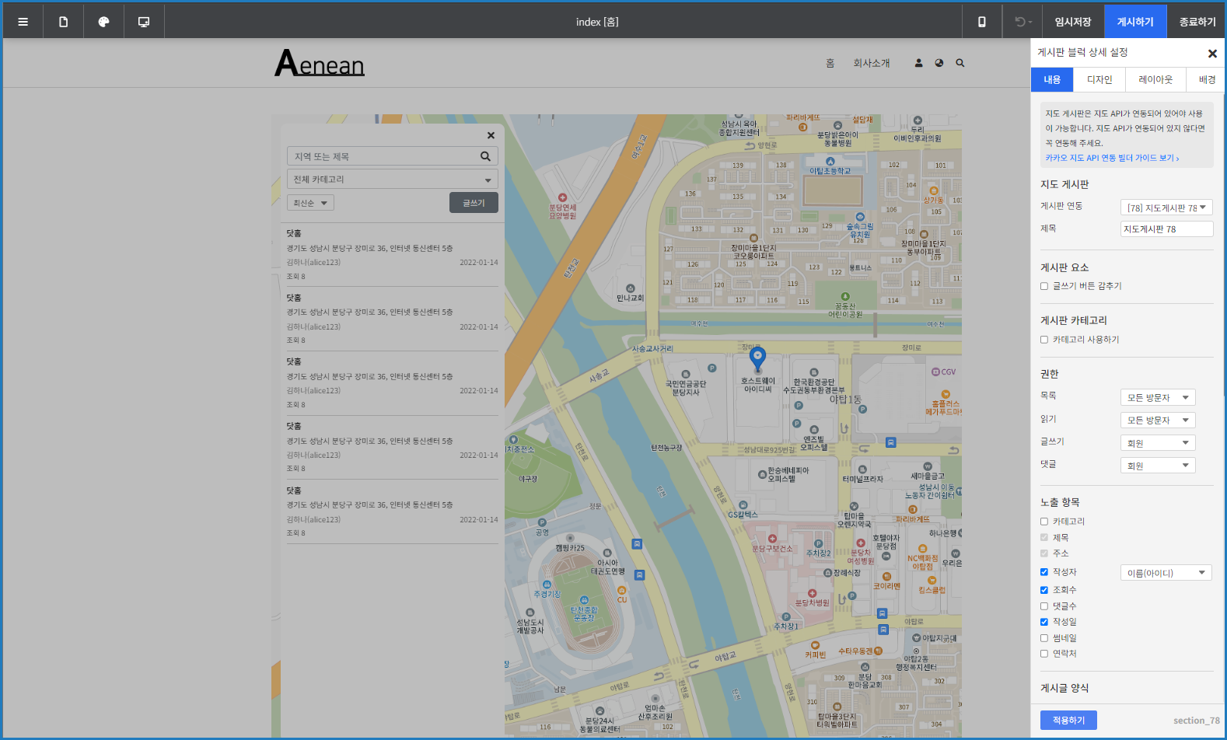Open the design palette icon
The height and width of the screenshot is (740, 1227).
pyautogui.click(x=103, y=22)
